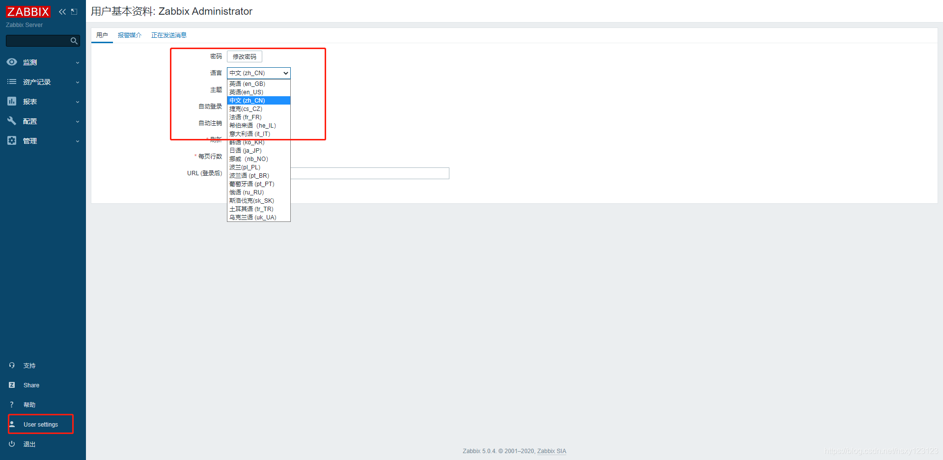Click the 修改密码 button
Viewport: 943px width, 460px height.
245,57
